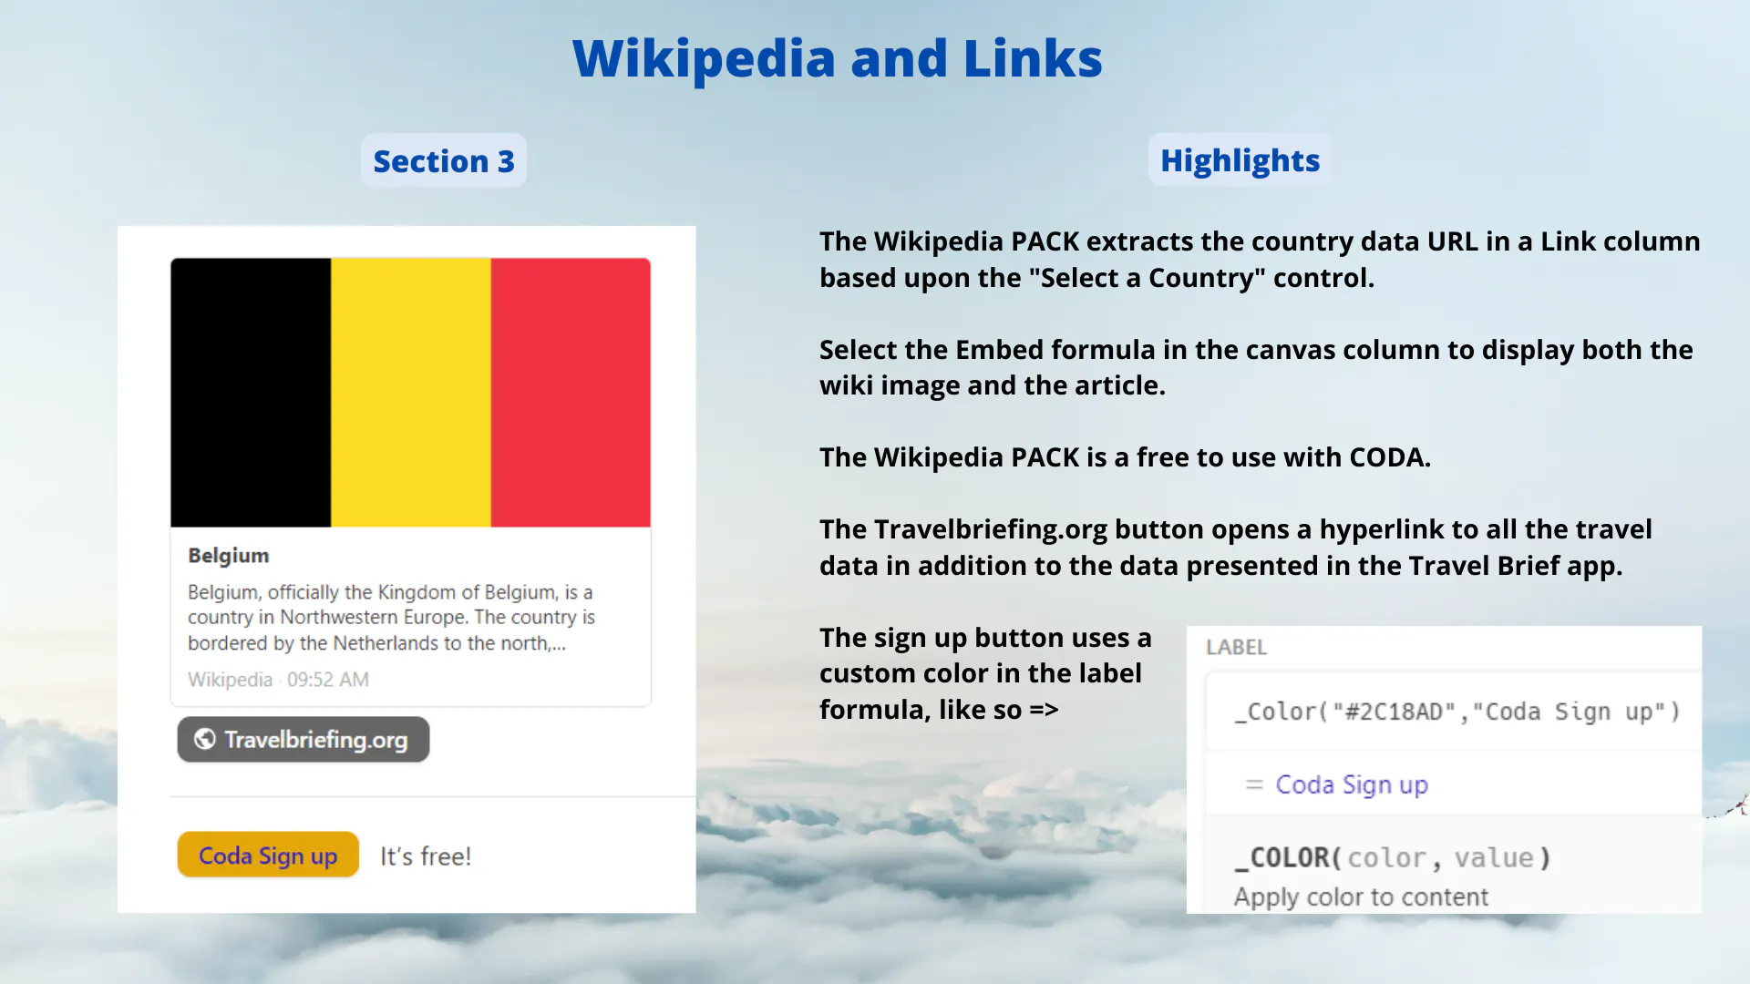Click the "Apply color to content" description

1361,897
